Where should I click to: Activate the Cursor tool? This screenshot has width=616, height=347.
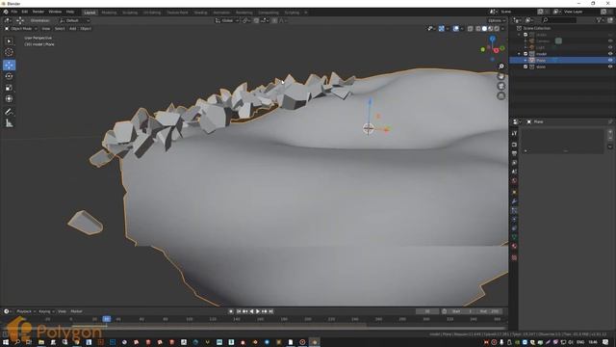[9, 52]
